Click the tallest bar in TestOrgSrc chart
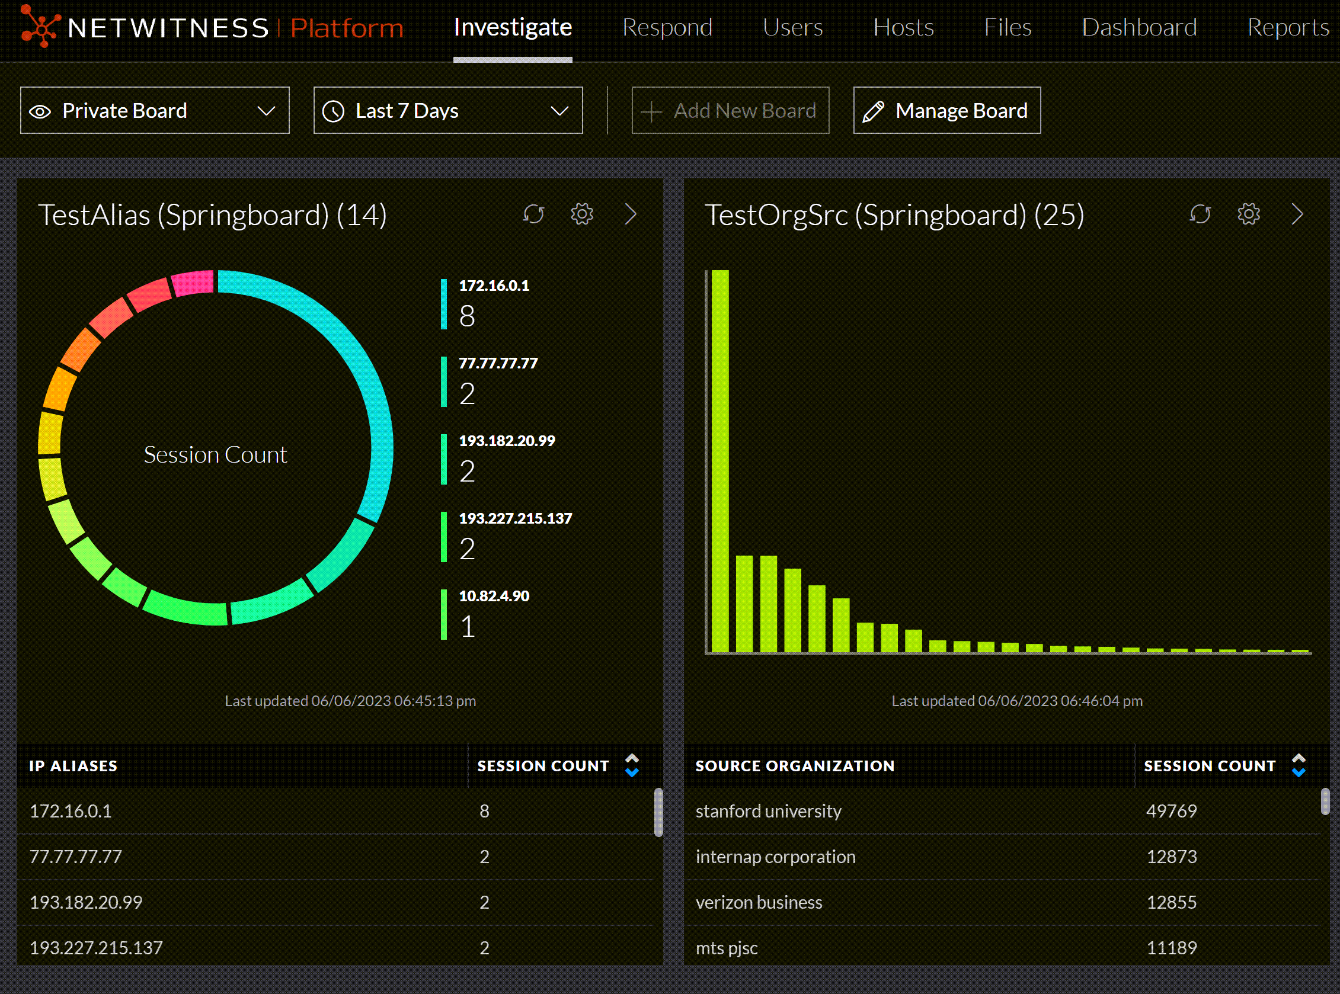Screen dimensions: 1340x994 click(720, 461)
